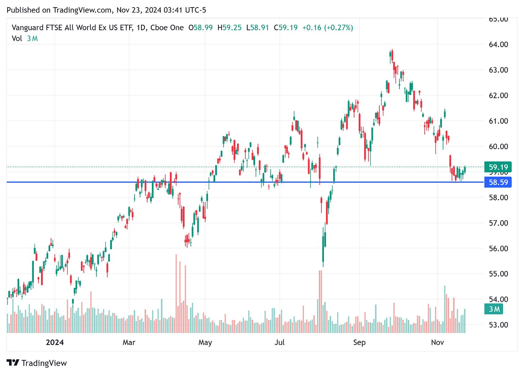This screenshot has height=374, width=524.
Task: Click the 'Vanguard FTSE All World Ex US ETF' title
Action: tap(73, 28)
